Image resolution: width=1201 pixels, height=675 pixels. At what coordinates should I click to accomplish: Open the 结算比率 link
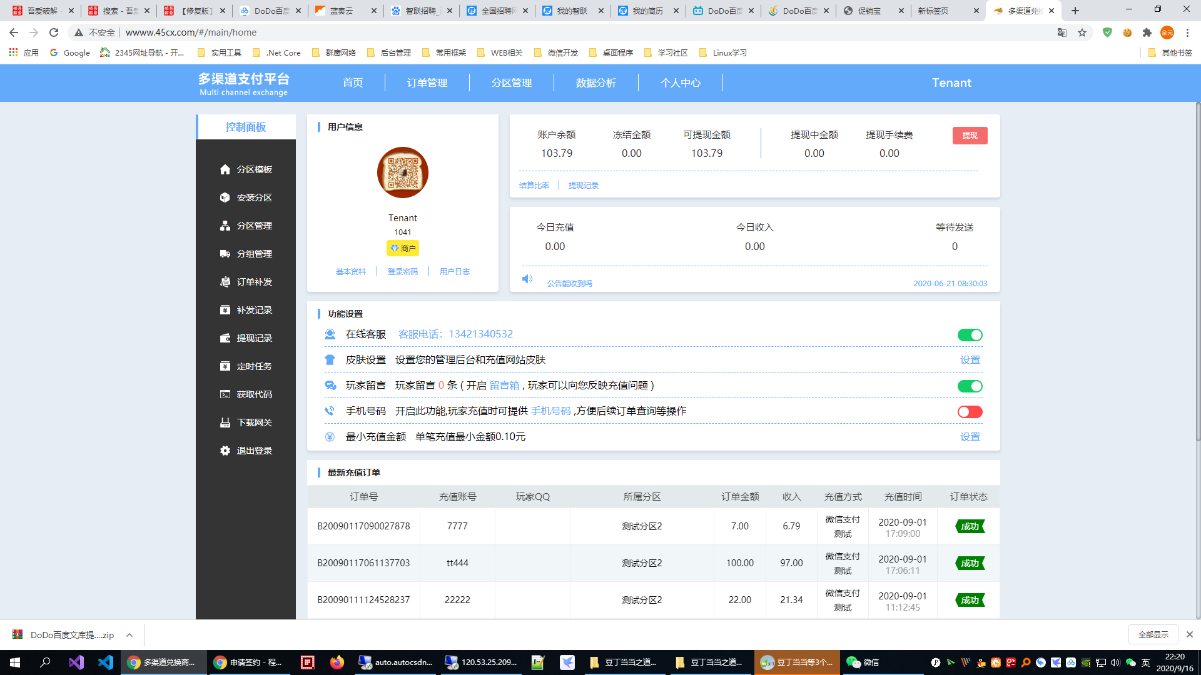pos(534,186)
